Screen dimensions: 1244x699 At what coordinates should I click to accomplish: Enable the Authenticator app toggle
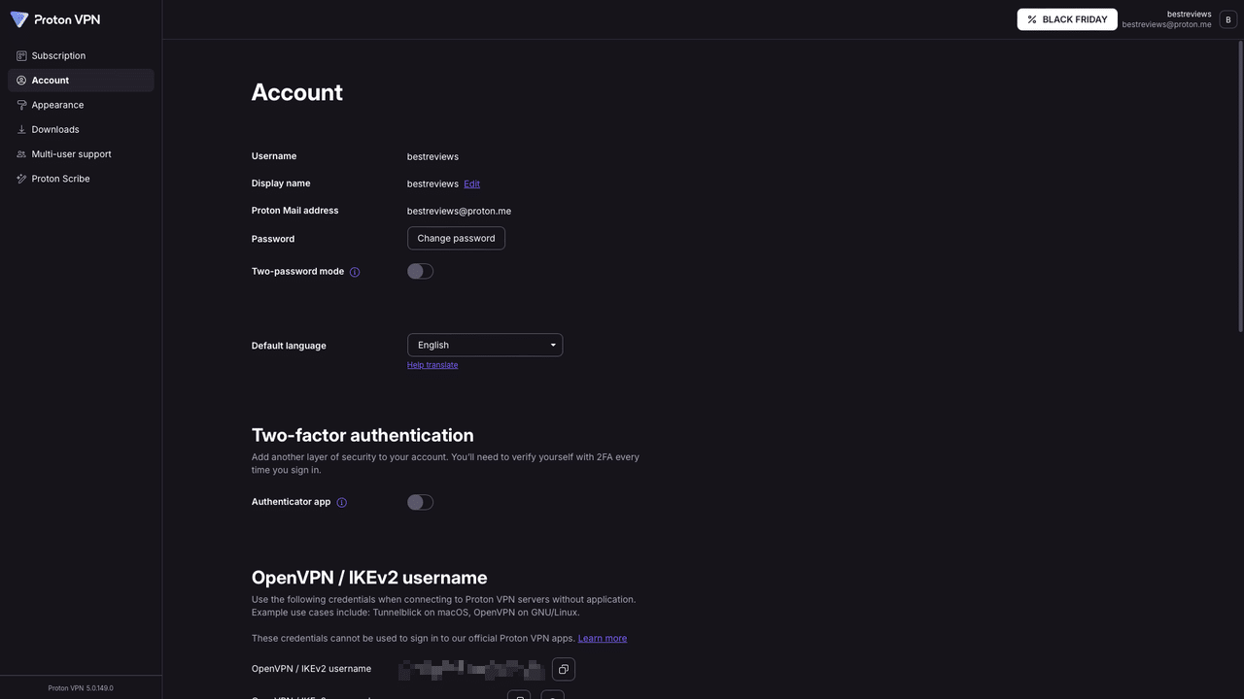[419, 501]
